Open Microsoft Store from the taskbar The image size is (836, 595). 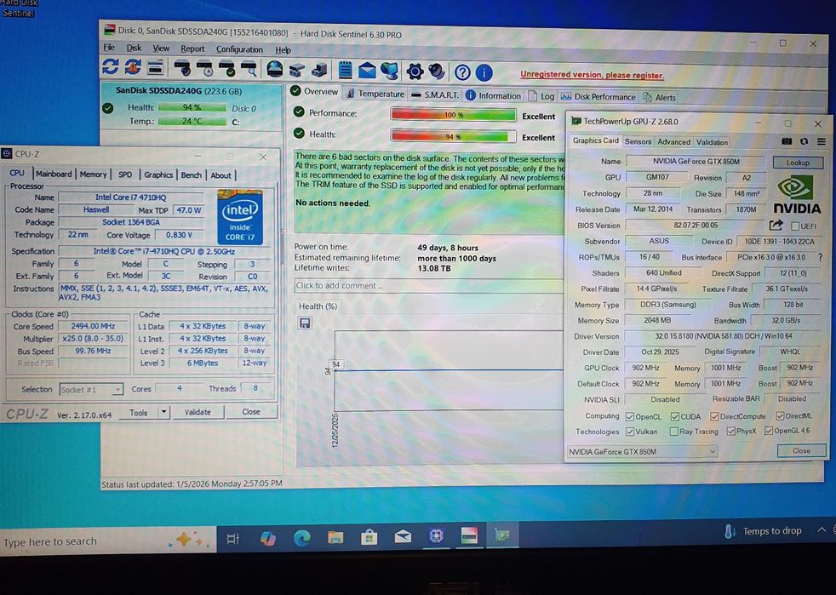[369, 537]
